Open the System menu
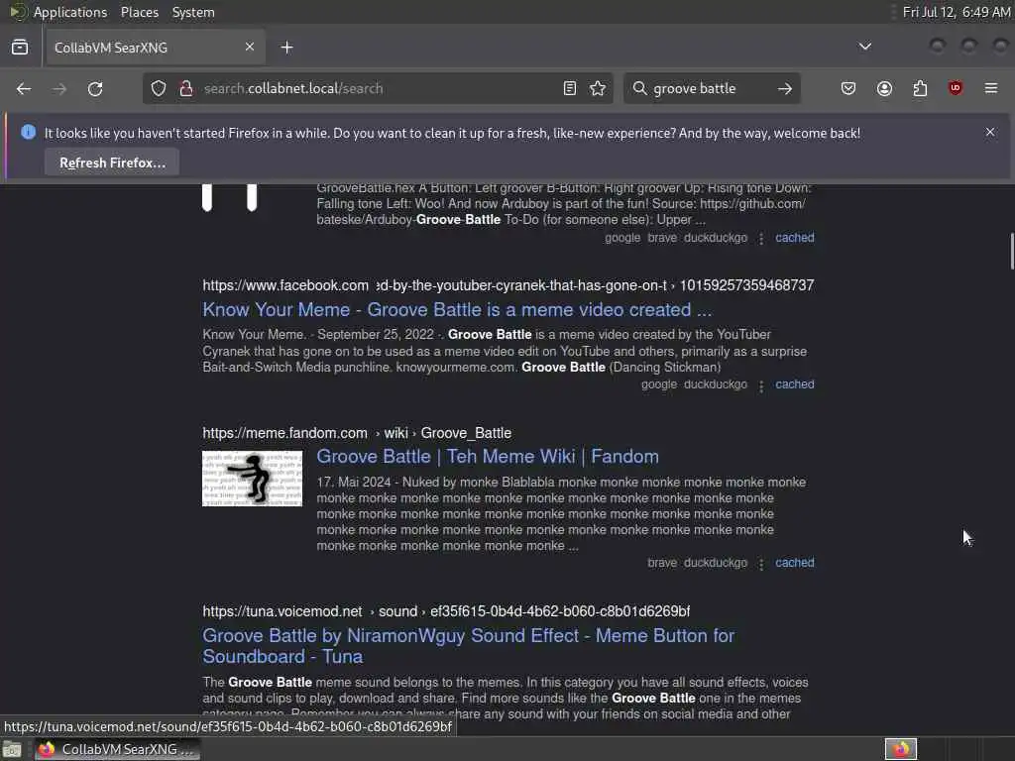 [193, 12]
